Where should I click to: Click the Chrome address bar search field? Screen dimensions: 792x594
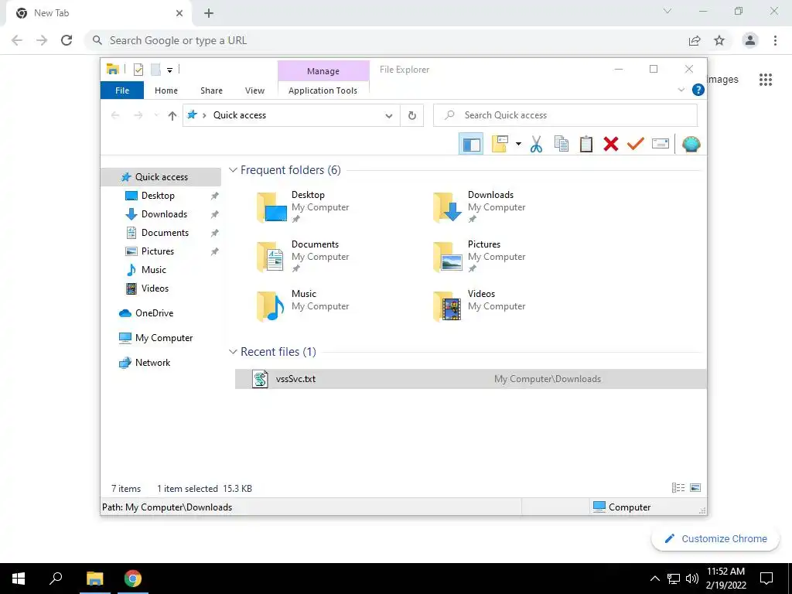(384, 40)
